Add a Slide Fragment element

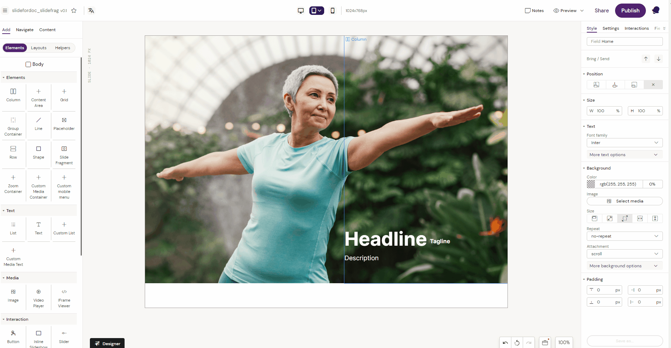pos(64,155)
